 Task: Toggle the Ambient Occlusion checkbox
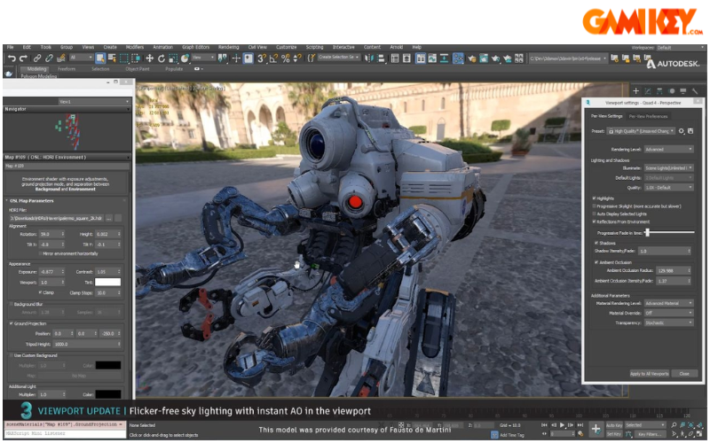[x=596, y=262]
